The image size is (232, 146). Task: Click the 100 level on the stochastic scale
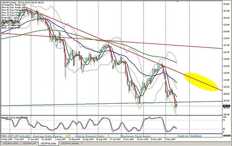[225, 117]
